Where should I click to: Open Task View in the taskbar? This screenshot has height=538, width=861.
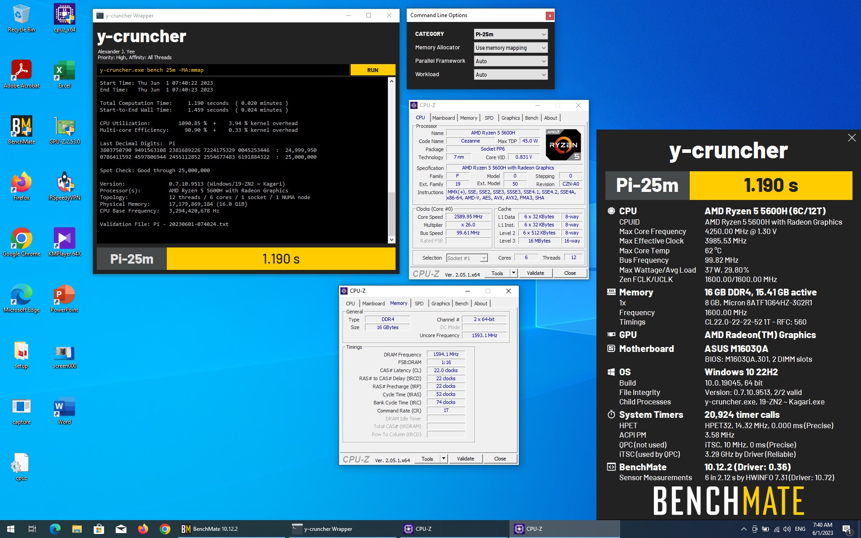(32, 529)
